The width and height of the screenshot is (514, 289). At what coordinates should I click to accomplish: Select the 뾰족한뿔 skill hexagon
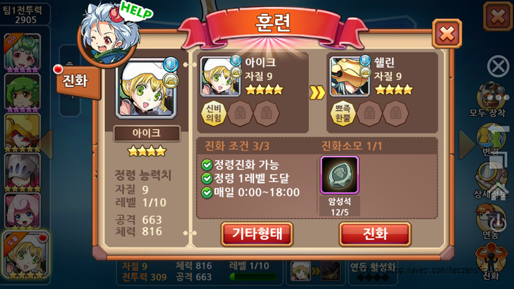pos(343,113)
